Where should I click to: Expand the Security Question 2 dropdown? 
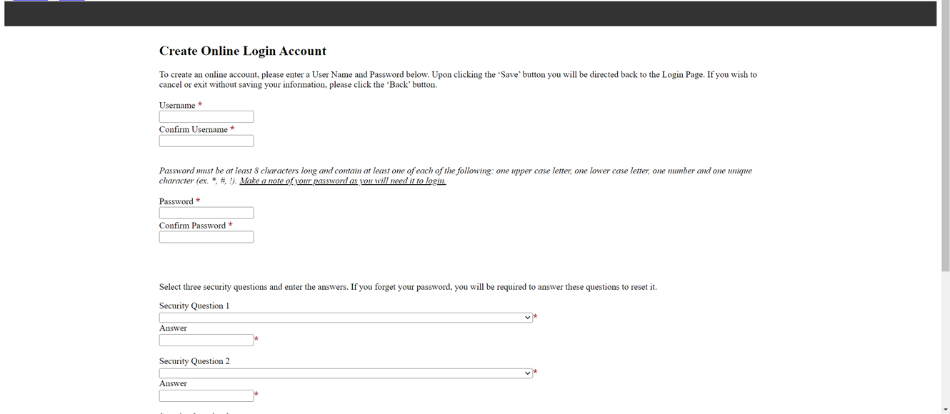pyautogui.click(x=346, y=373)
